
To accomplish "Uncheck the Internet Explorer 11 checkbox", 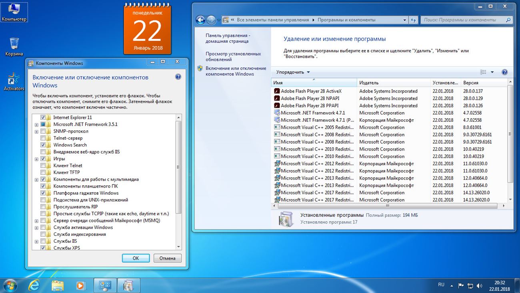I will click(43, 117).
